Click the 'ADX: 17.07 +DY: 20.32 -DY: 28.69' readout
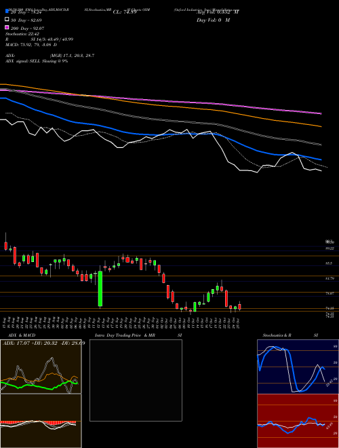Viewport: 339px width, 448px height. click(x=43, y=343)
